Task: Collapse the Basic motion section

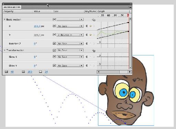Action: pos(4,20)
